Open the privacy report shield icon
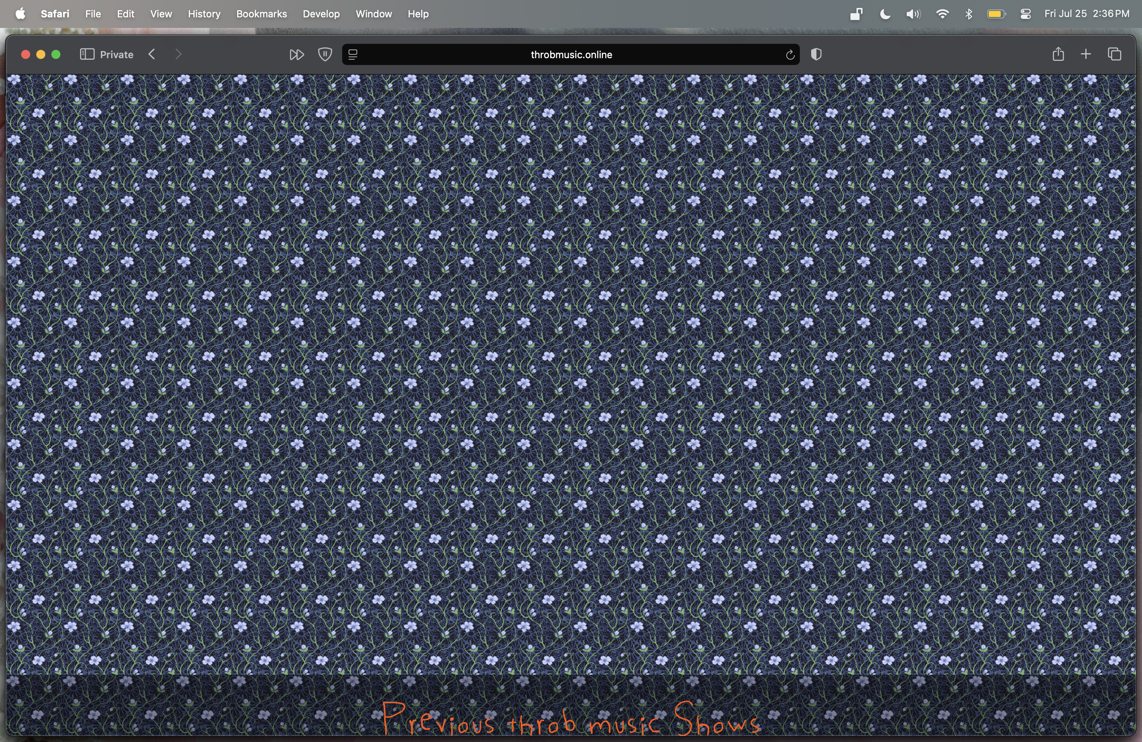 (x=816, y=55)
